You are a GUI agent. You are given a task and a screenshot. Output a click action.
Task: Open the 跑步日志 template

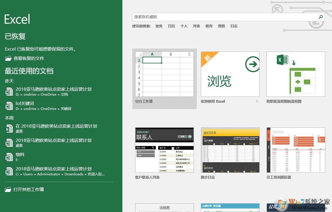[230, 150]
